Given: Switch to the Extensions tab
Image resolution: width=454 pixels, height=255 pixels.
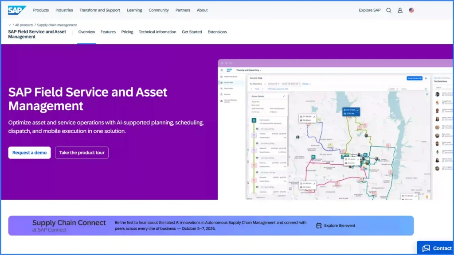Looking at the screenshot, I should tap(217, 32).
